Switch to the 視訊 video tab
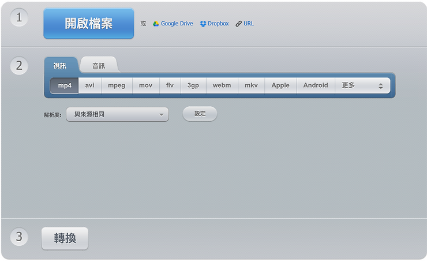The height and width of the screenshot is (262, 427). [61, 66]
